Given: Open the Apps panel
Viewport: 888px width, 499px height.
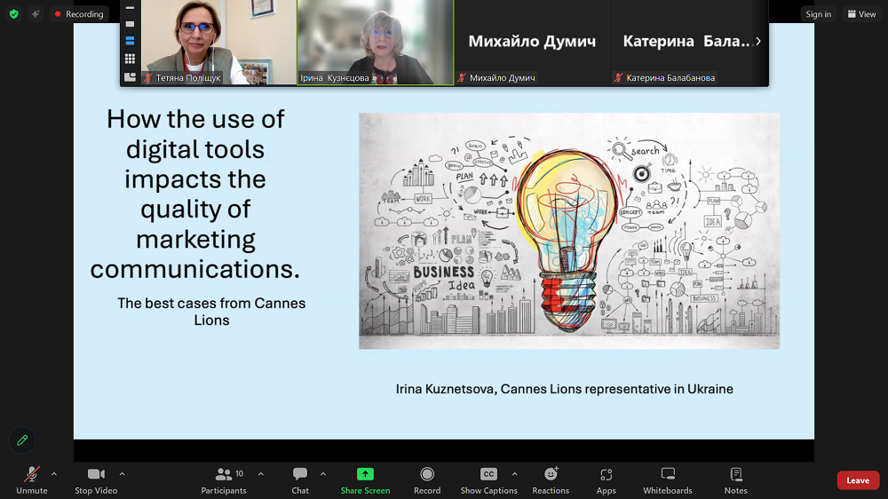Looking at the screenshot, I should (x=607, y=479).
